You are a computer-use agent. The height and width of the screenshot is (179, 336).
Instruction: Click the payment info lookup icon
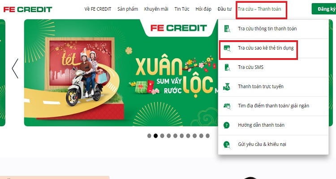pos(227,29)
